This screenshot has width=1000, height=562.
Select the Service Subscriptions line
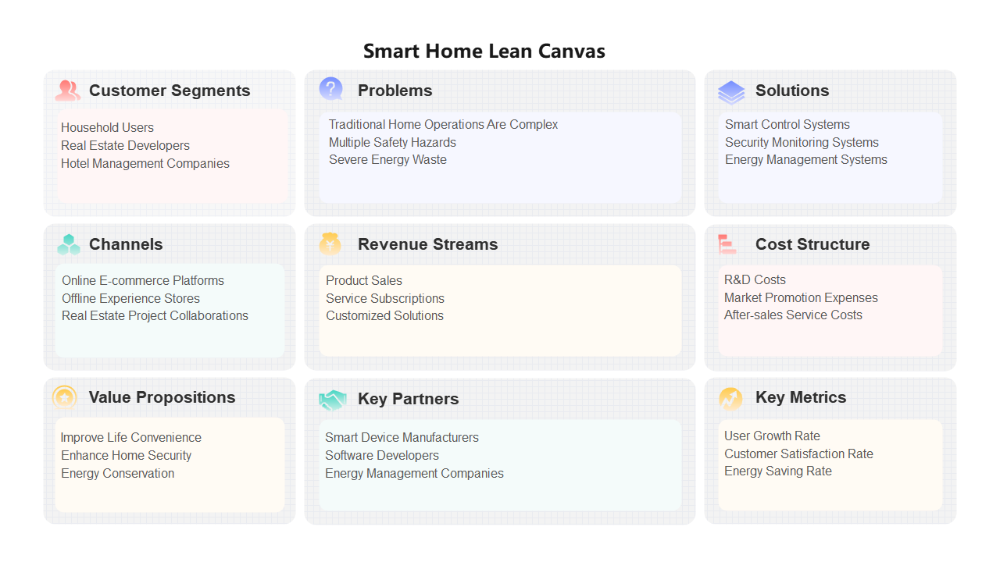click(385, 298)
